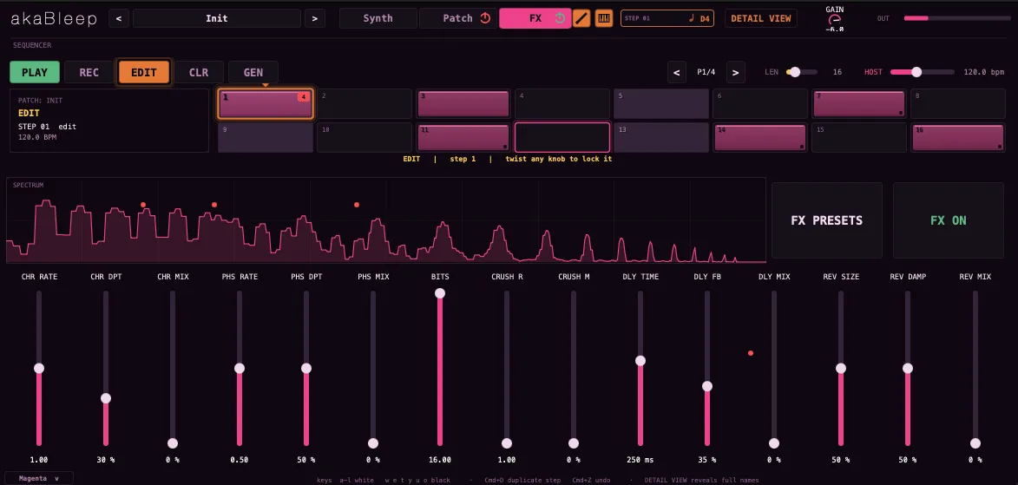Screen dimensions: 1018x485
Task: Toggle sequencer step 11
Action: point(463,137)
